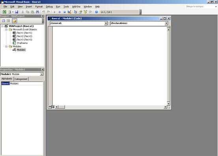Toggle Design Mode icon in toolbar
218x156 pixels.
click(69, 12)
